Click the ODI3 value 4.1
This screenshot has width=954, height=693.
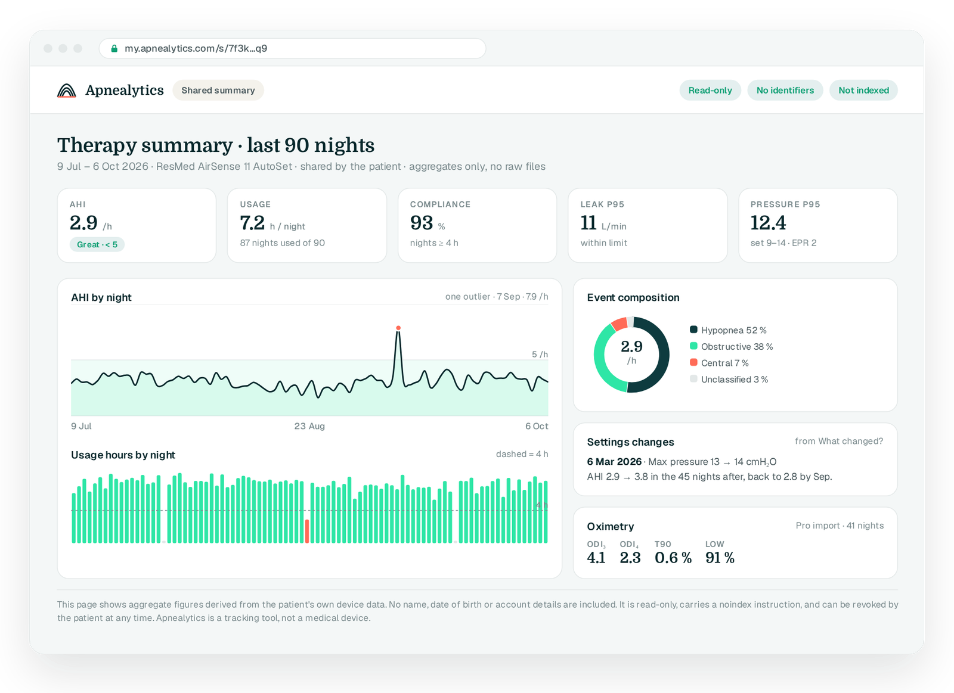tap(596, 558)
